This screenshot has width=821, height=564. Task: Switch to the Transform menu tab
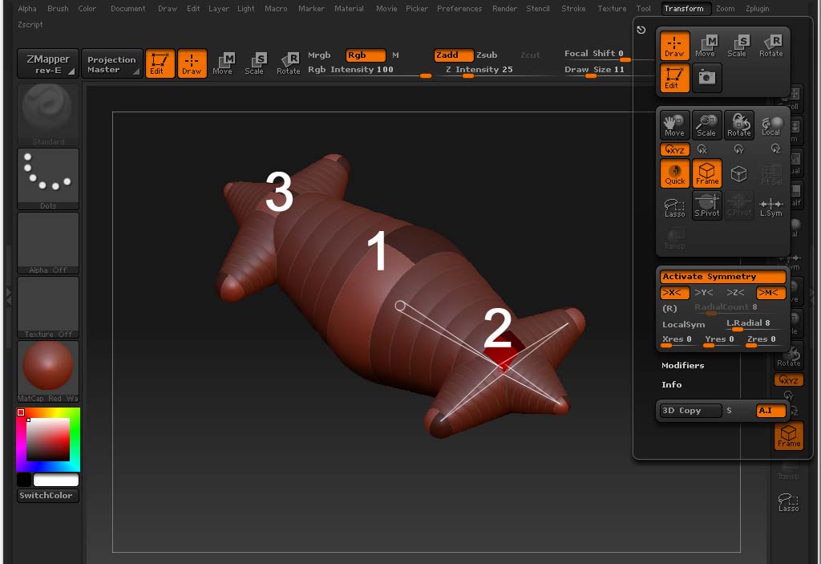click(686, 9)
